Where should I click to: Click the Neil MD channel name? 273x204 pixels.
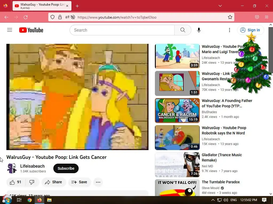coord(207,166)
